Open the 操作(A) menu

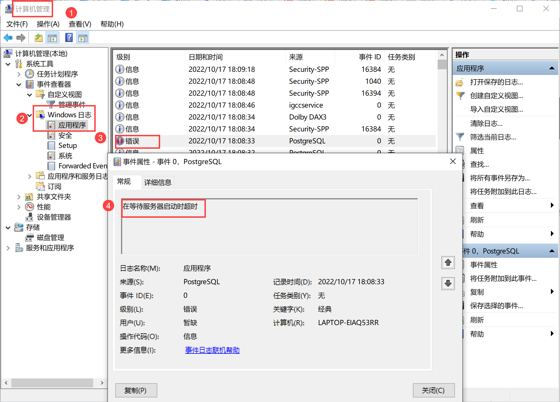tap(48, 24)
